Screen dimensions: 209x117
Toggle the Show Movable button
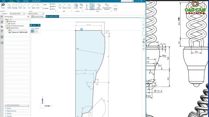[x=92, y=6]
